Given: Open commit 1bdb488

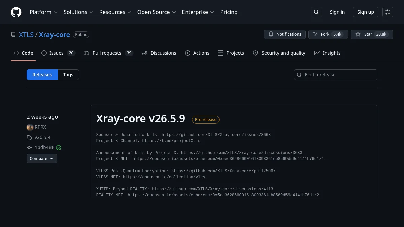Looking at the screenshot, I should (44, 147).
